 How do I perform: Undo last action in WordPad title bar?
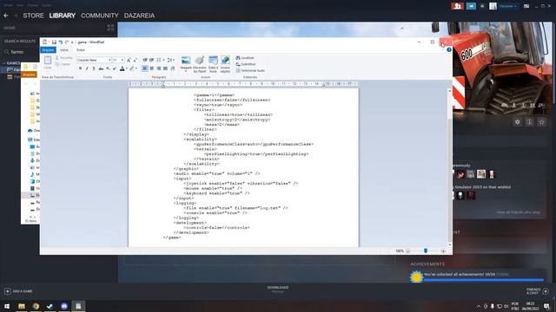[60, 42]
